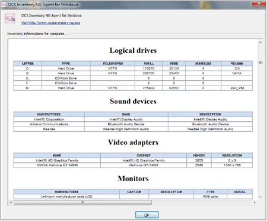Viewport: 267px width, 221px height.
Task: Select the 'Video adapters' heading
Action: pyautogui.click(x=133, y=143)
